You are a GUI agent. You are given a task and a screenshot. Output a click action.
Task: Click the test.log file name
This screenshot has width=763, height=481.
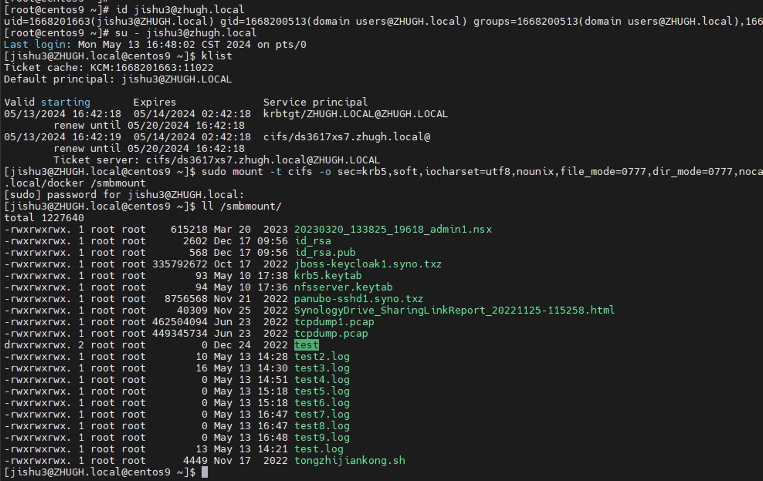(319, 449)
